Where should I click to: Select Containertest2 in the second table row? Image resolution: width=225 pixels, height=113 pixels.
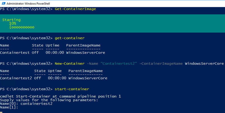point(16,78)
